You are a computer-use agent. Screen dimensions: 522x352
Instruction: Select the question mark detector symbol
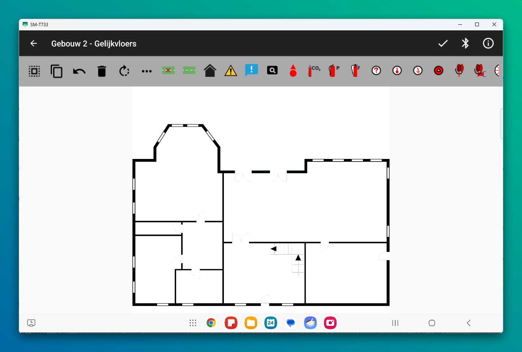tap(376, 70)
